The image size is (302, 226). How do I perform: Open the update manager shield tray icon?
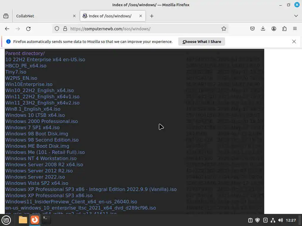pyautogui.click(x=257, y=220)
